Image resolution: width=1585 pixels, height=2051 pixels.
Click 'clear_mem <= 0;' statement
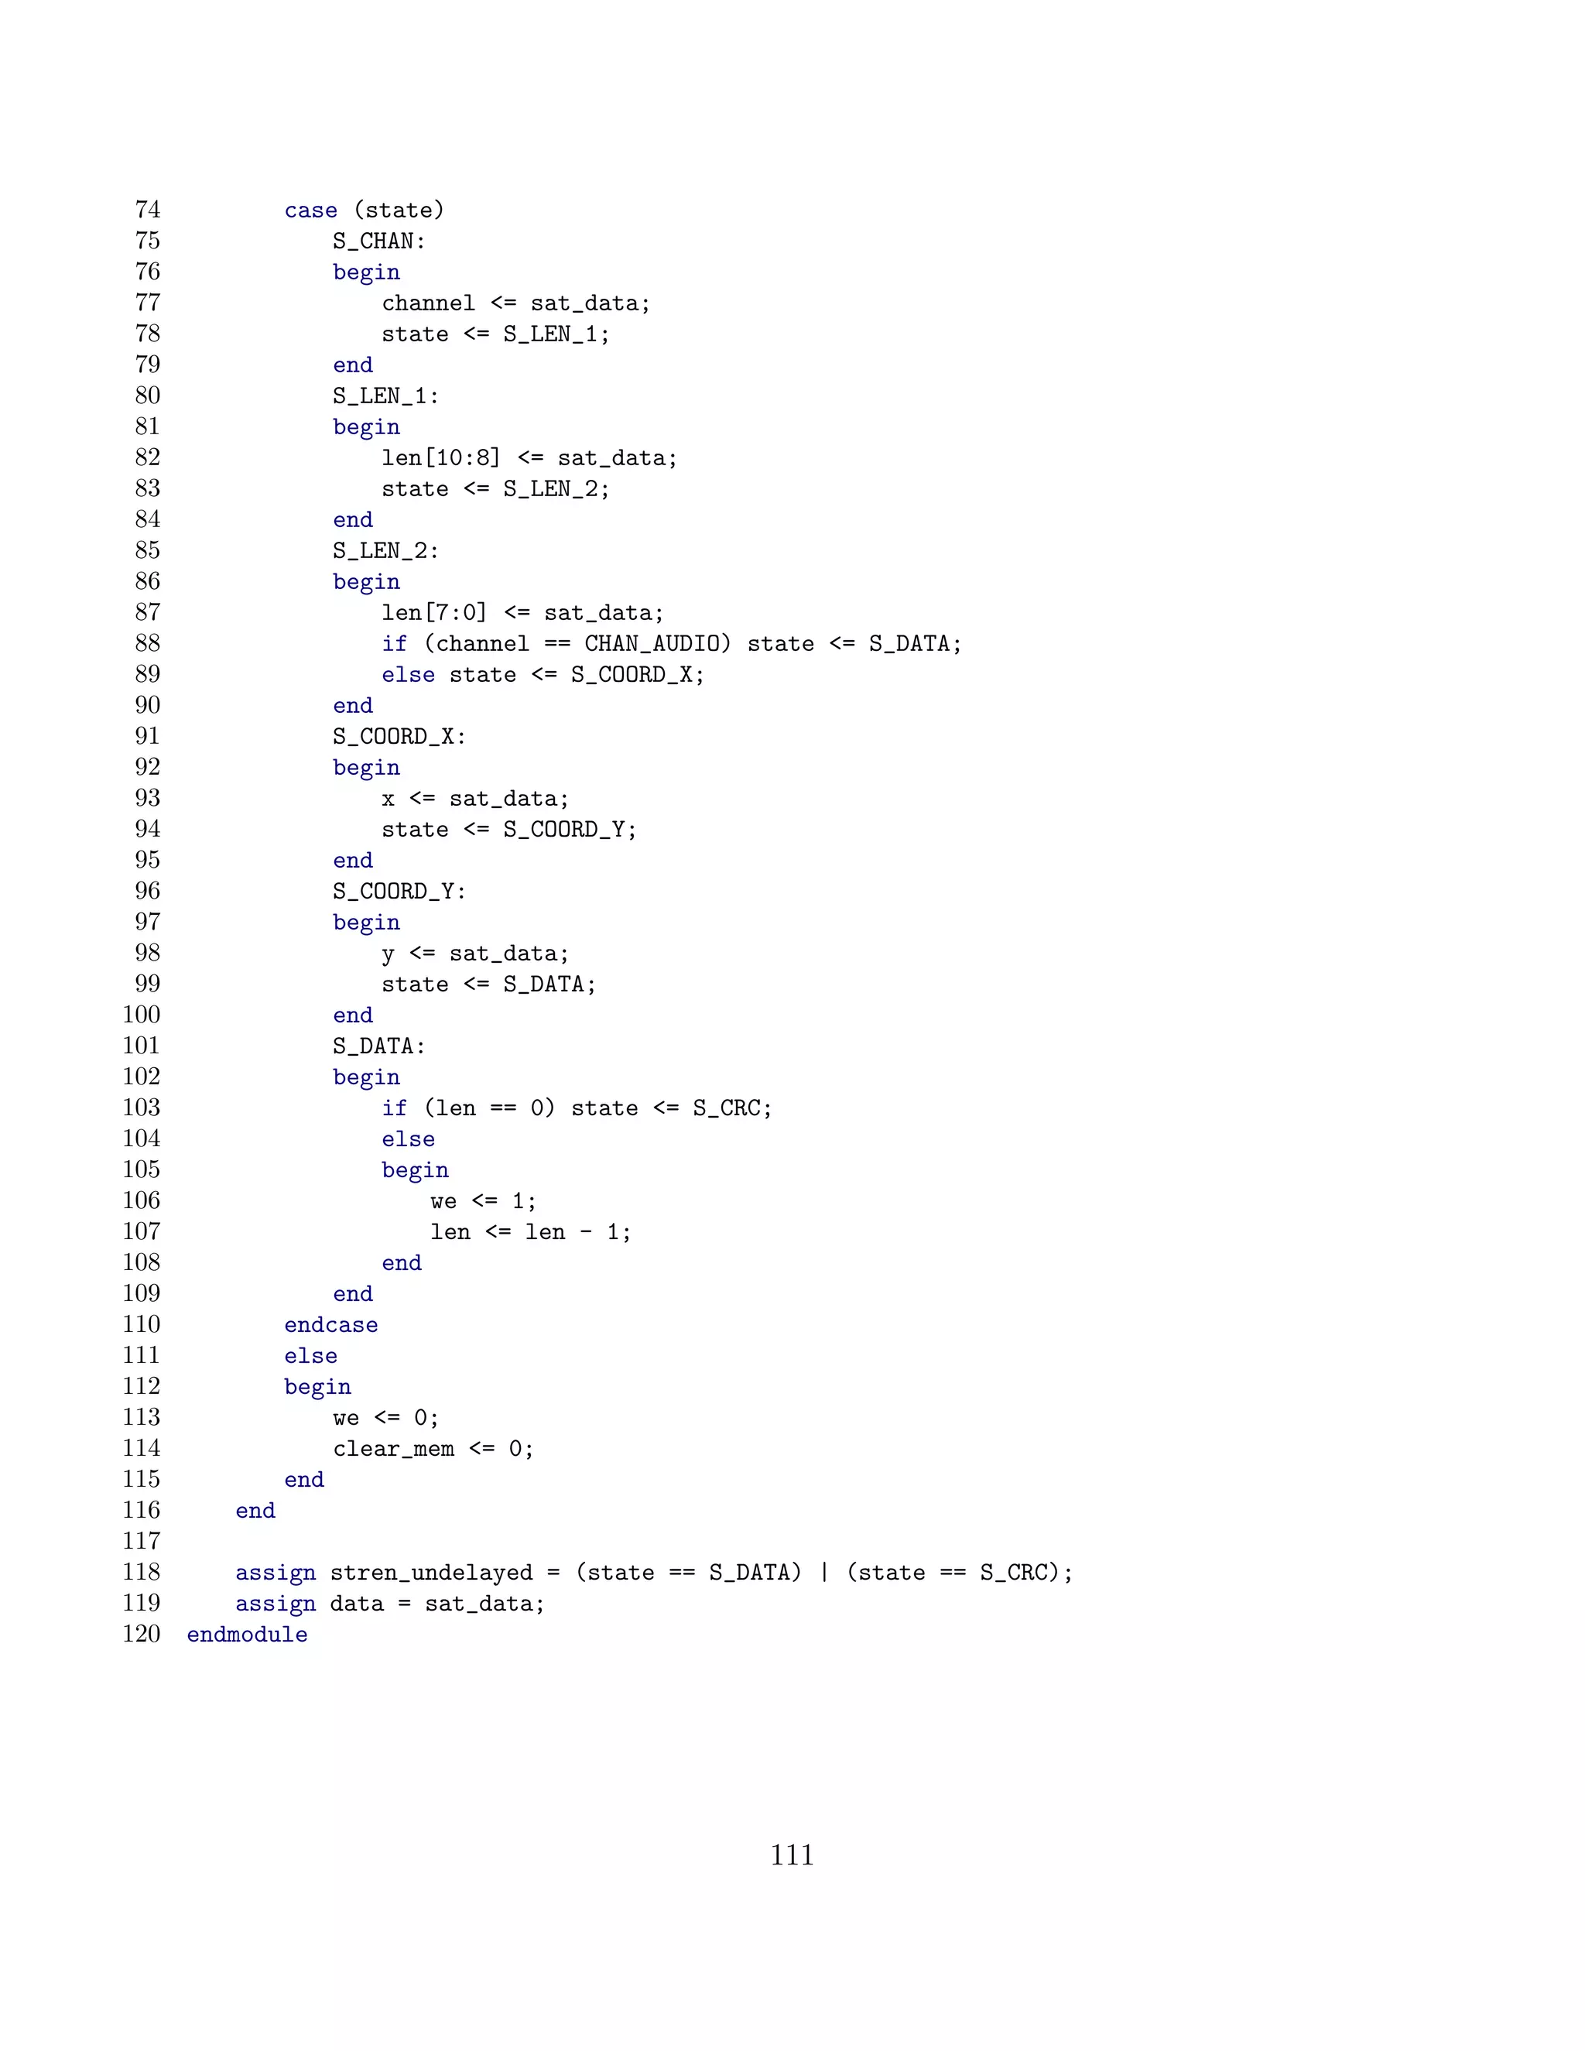click(x=433, y=1449)
